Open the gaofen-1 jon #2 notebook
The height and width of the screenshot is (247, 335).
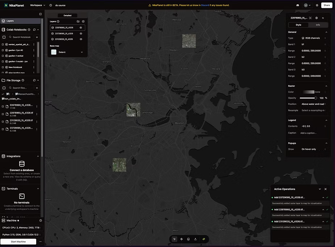(x=16, y=50)
